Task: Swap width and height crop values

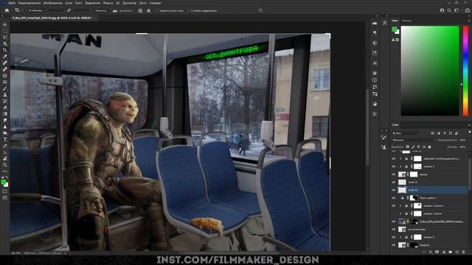Action: (x=69, y=10)
